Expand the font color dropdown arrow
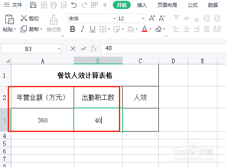Screen dimensions: 226x167 (151, 29)
